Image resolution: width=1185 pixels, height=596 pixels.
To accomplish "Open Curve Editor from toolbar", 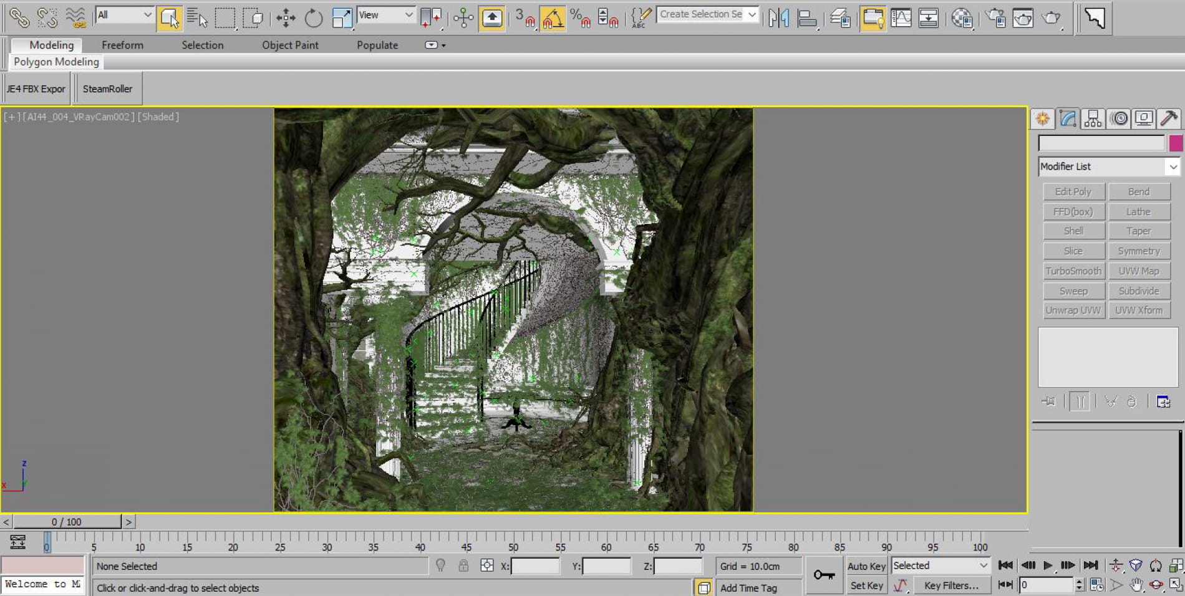I will pos(901,17).
